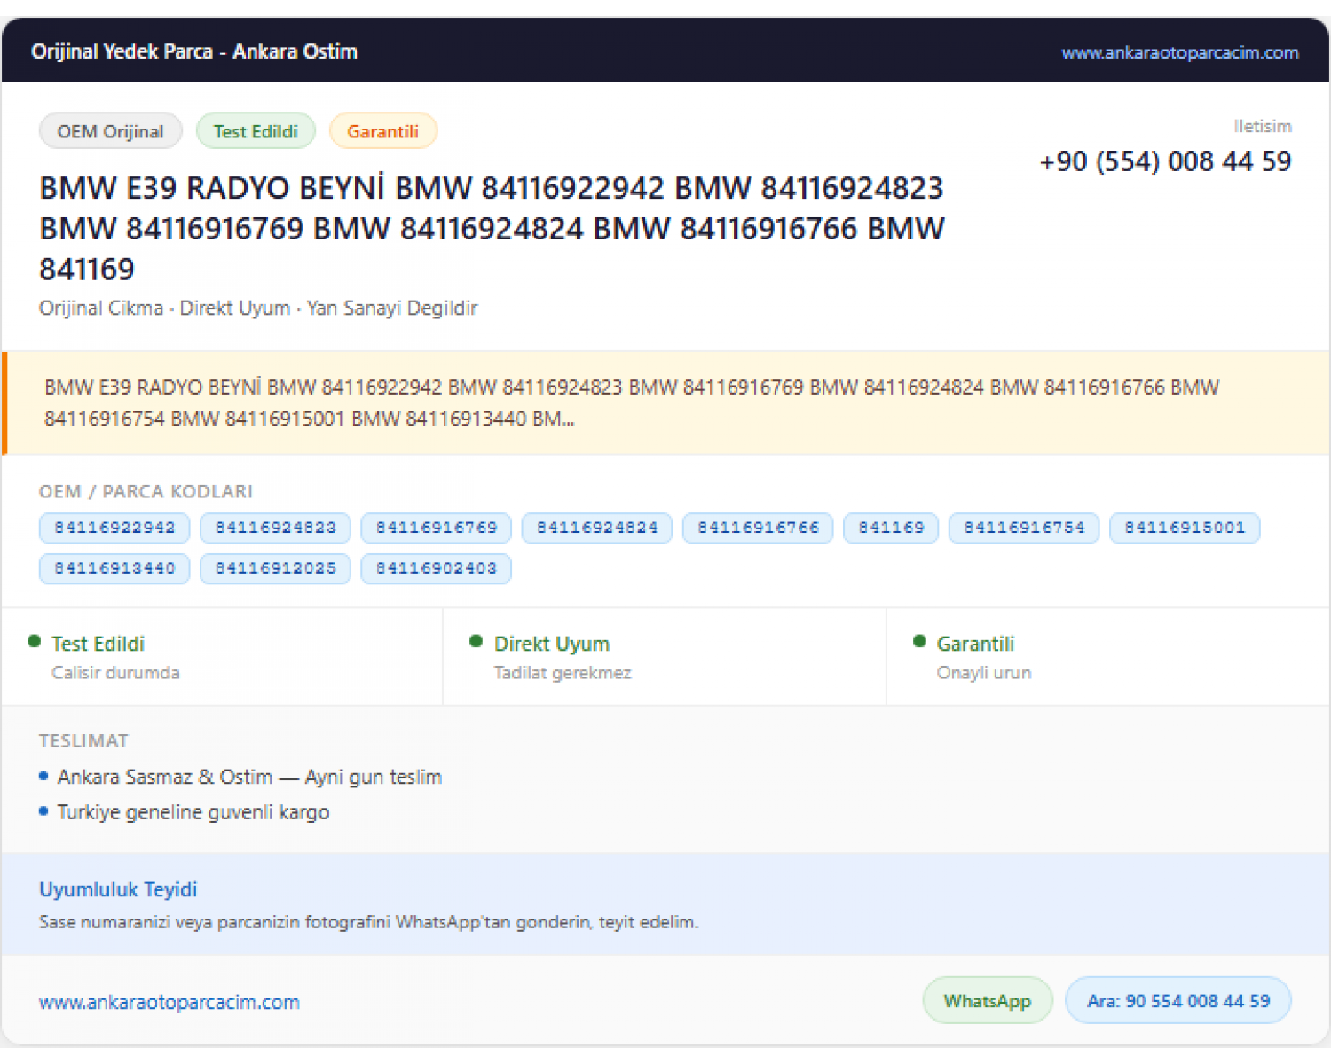This screenshot has width=1331, height=1064.
Task: Click the 84116902403 code chip
Action: tap(436, 568)
